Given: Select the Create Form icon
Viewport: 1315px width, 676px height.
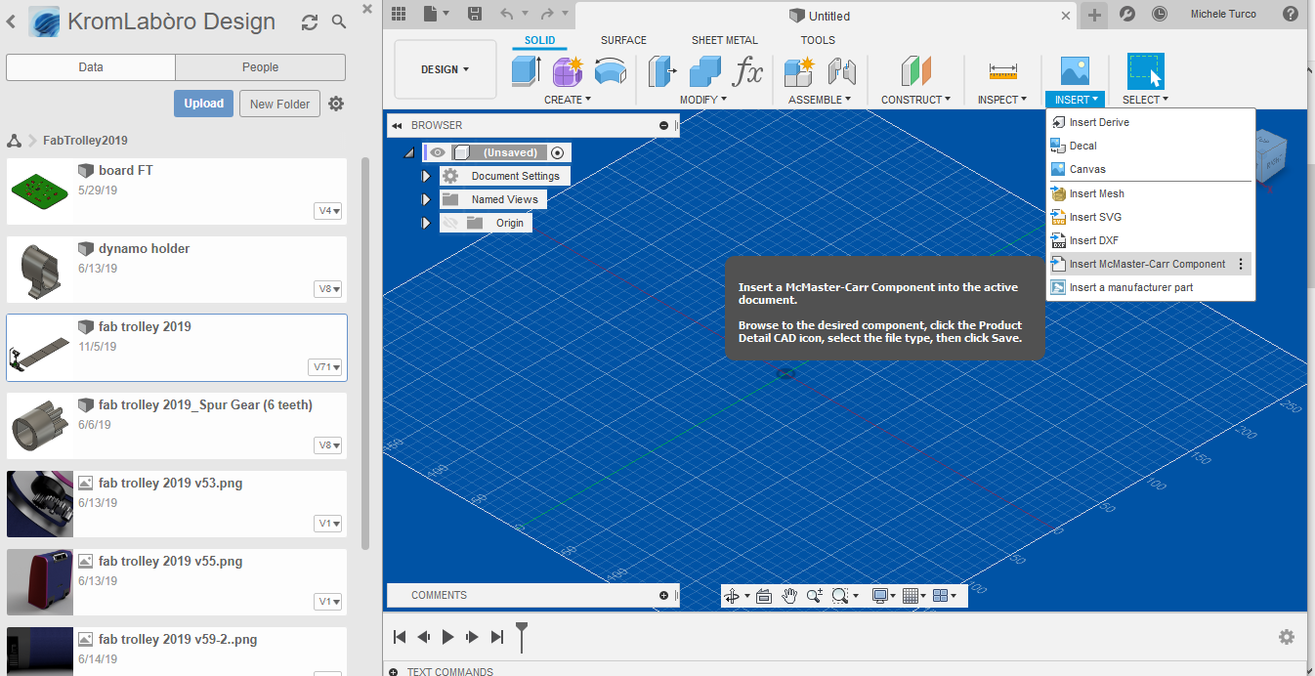Looking at the screenshot, I should pyautogui.click(x=568, y=71).
